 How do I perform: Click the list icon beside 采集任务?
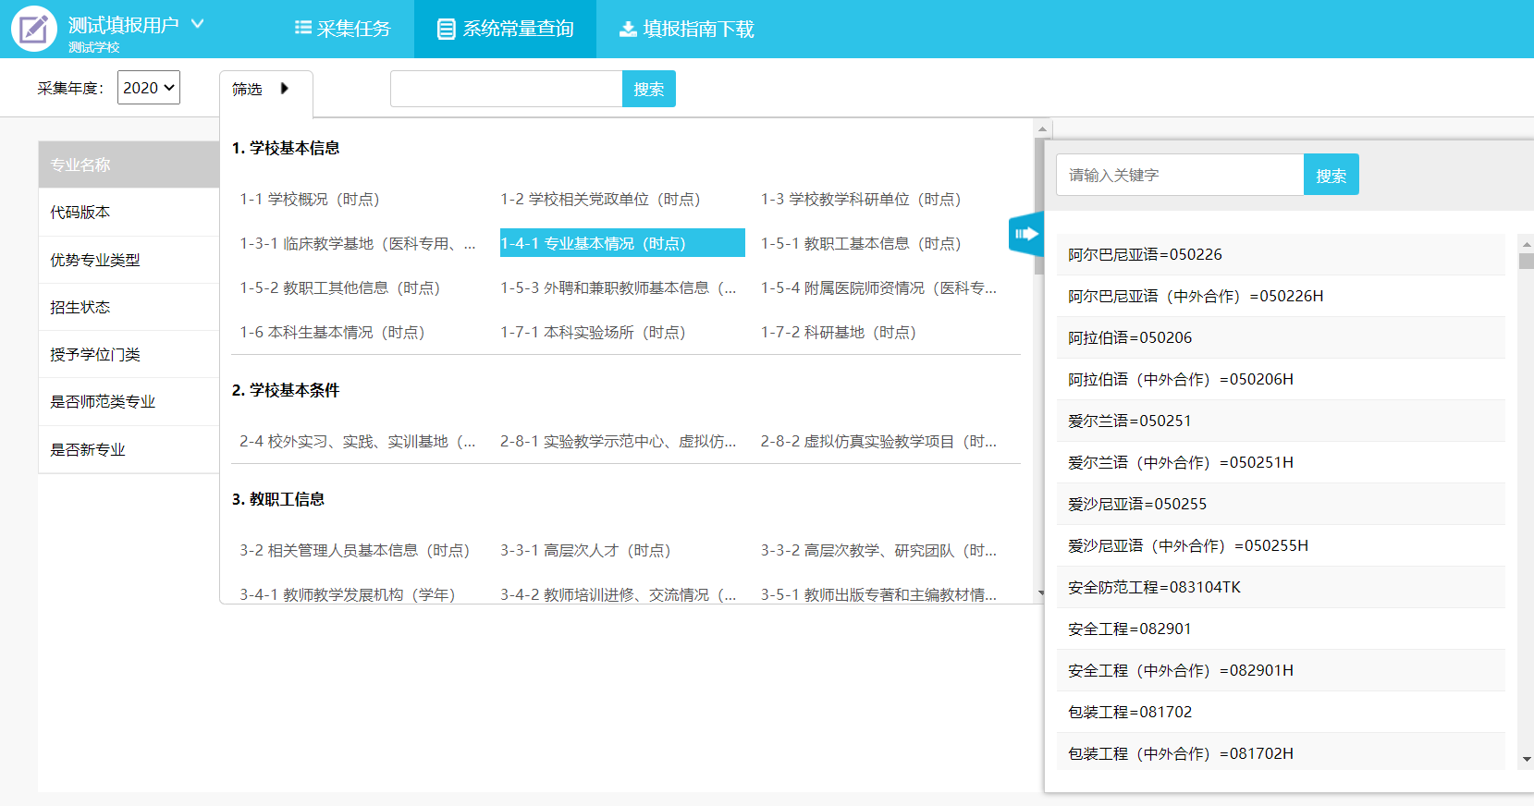pyautogui.click(x=302, y=28)
